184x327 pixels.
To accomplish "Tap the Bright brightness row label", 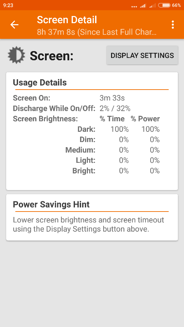I will pyautogui.click(x=84, y=171).
